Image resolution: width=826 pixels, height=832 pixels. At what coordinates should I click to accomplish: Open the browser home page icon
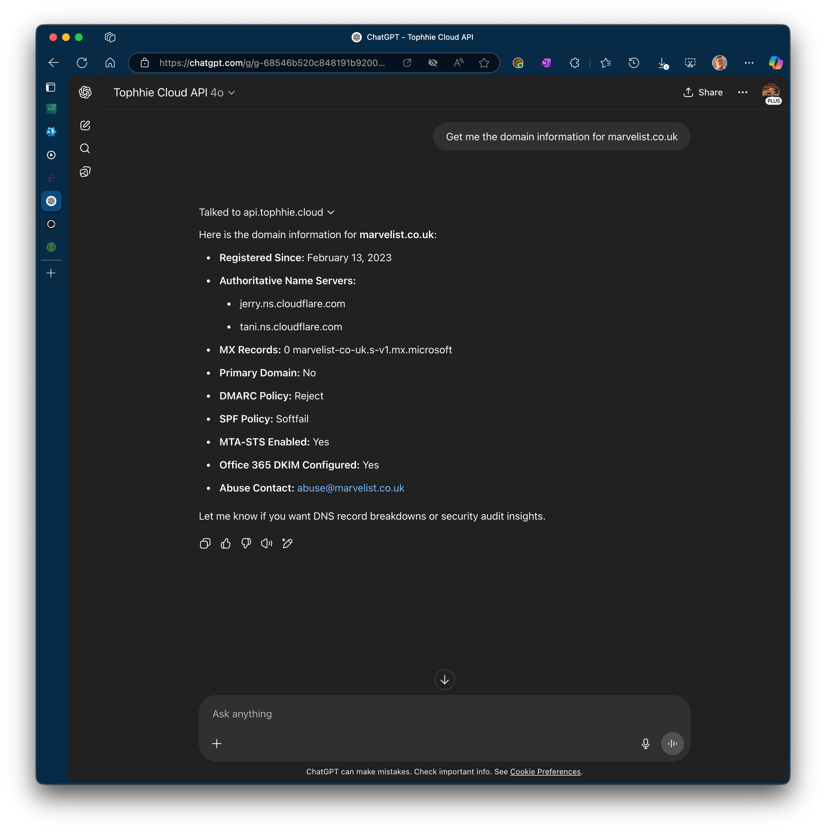point(110,63)
